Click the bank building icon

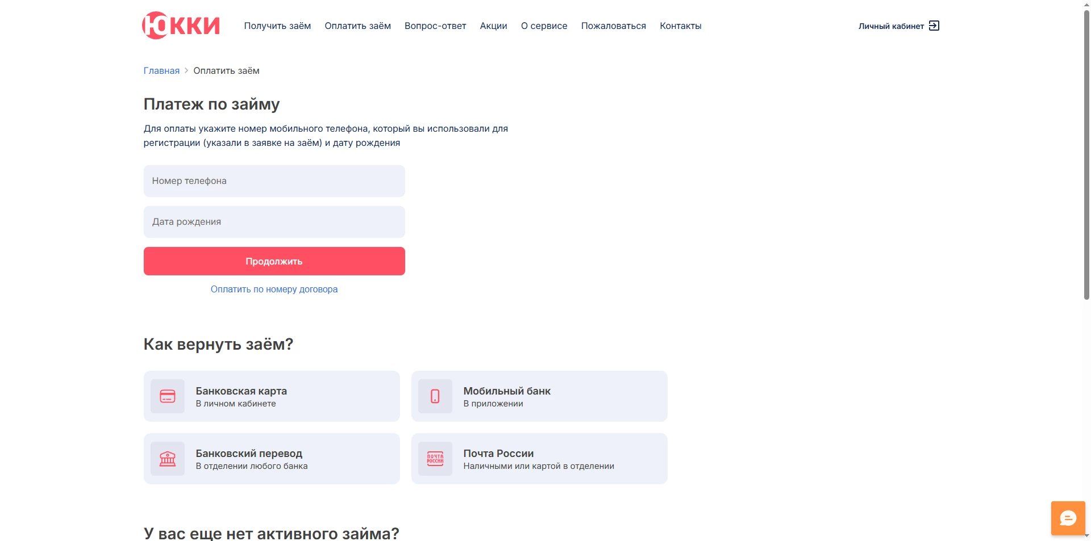pyautogui.click(x=168, y=459)
